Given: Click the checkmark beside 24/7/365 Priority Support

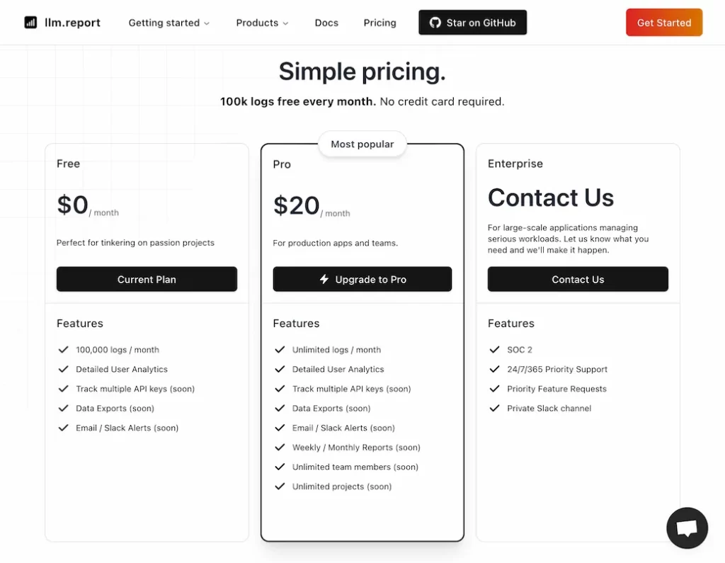Looking at the screenshot, I should point(495,370).
